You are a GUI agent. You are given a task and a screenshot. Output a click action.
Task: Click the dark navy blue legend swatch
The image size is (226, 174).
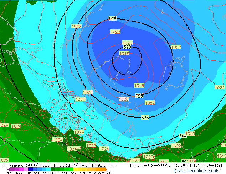[x=30, y=169]
